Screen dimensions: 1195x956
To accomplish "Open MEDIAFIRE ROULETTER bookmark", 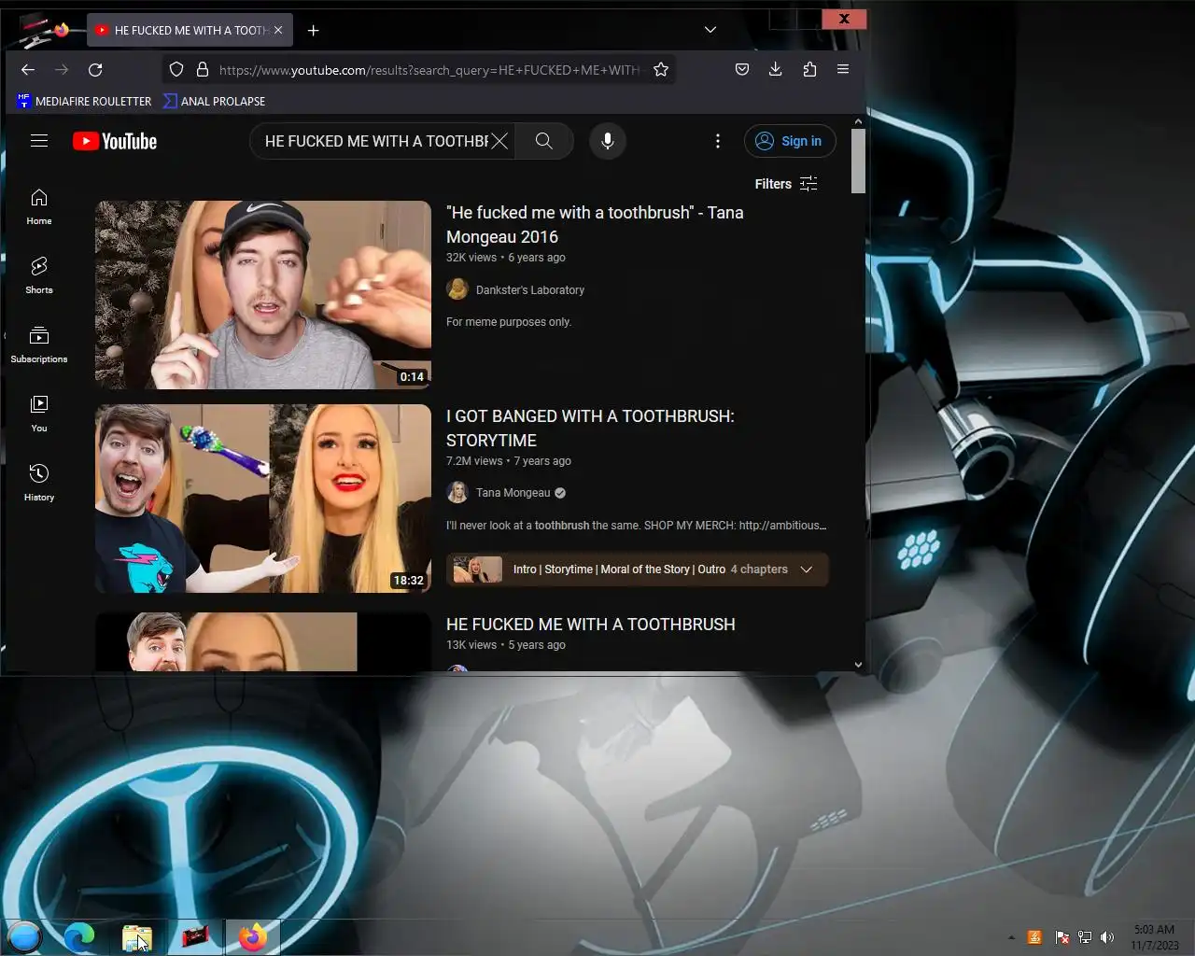I will [84, 101].
